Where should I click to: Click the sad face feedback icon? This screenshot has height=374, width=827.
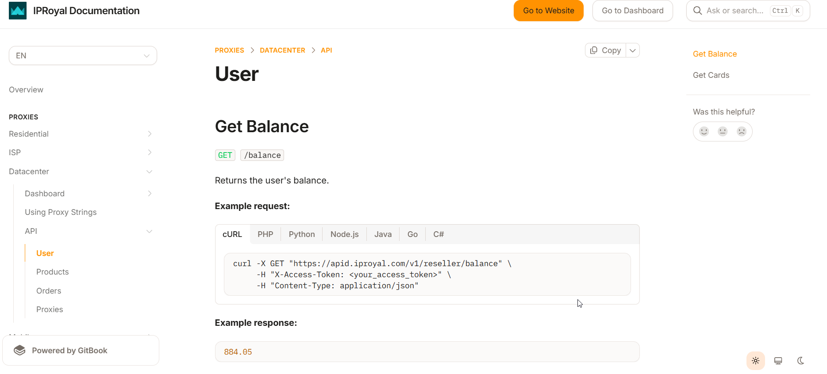pos(742,131)
